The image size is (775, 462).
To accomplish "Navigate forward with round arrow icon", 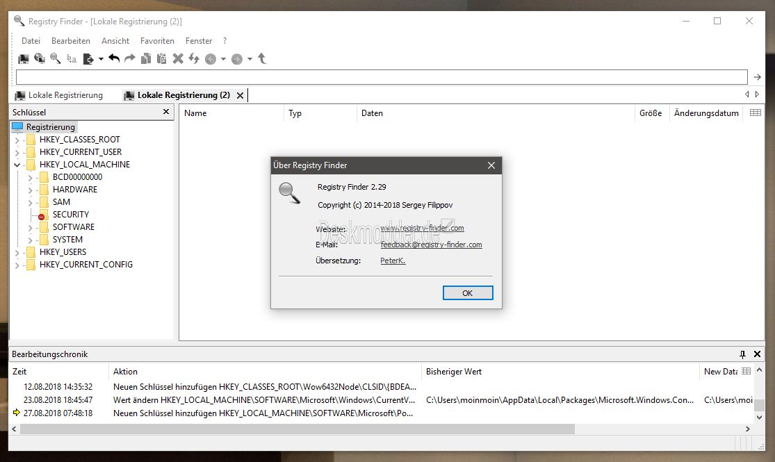I will 237,59.
